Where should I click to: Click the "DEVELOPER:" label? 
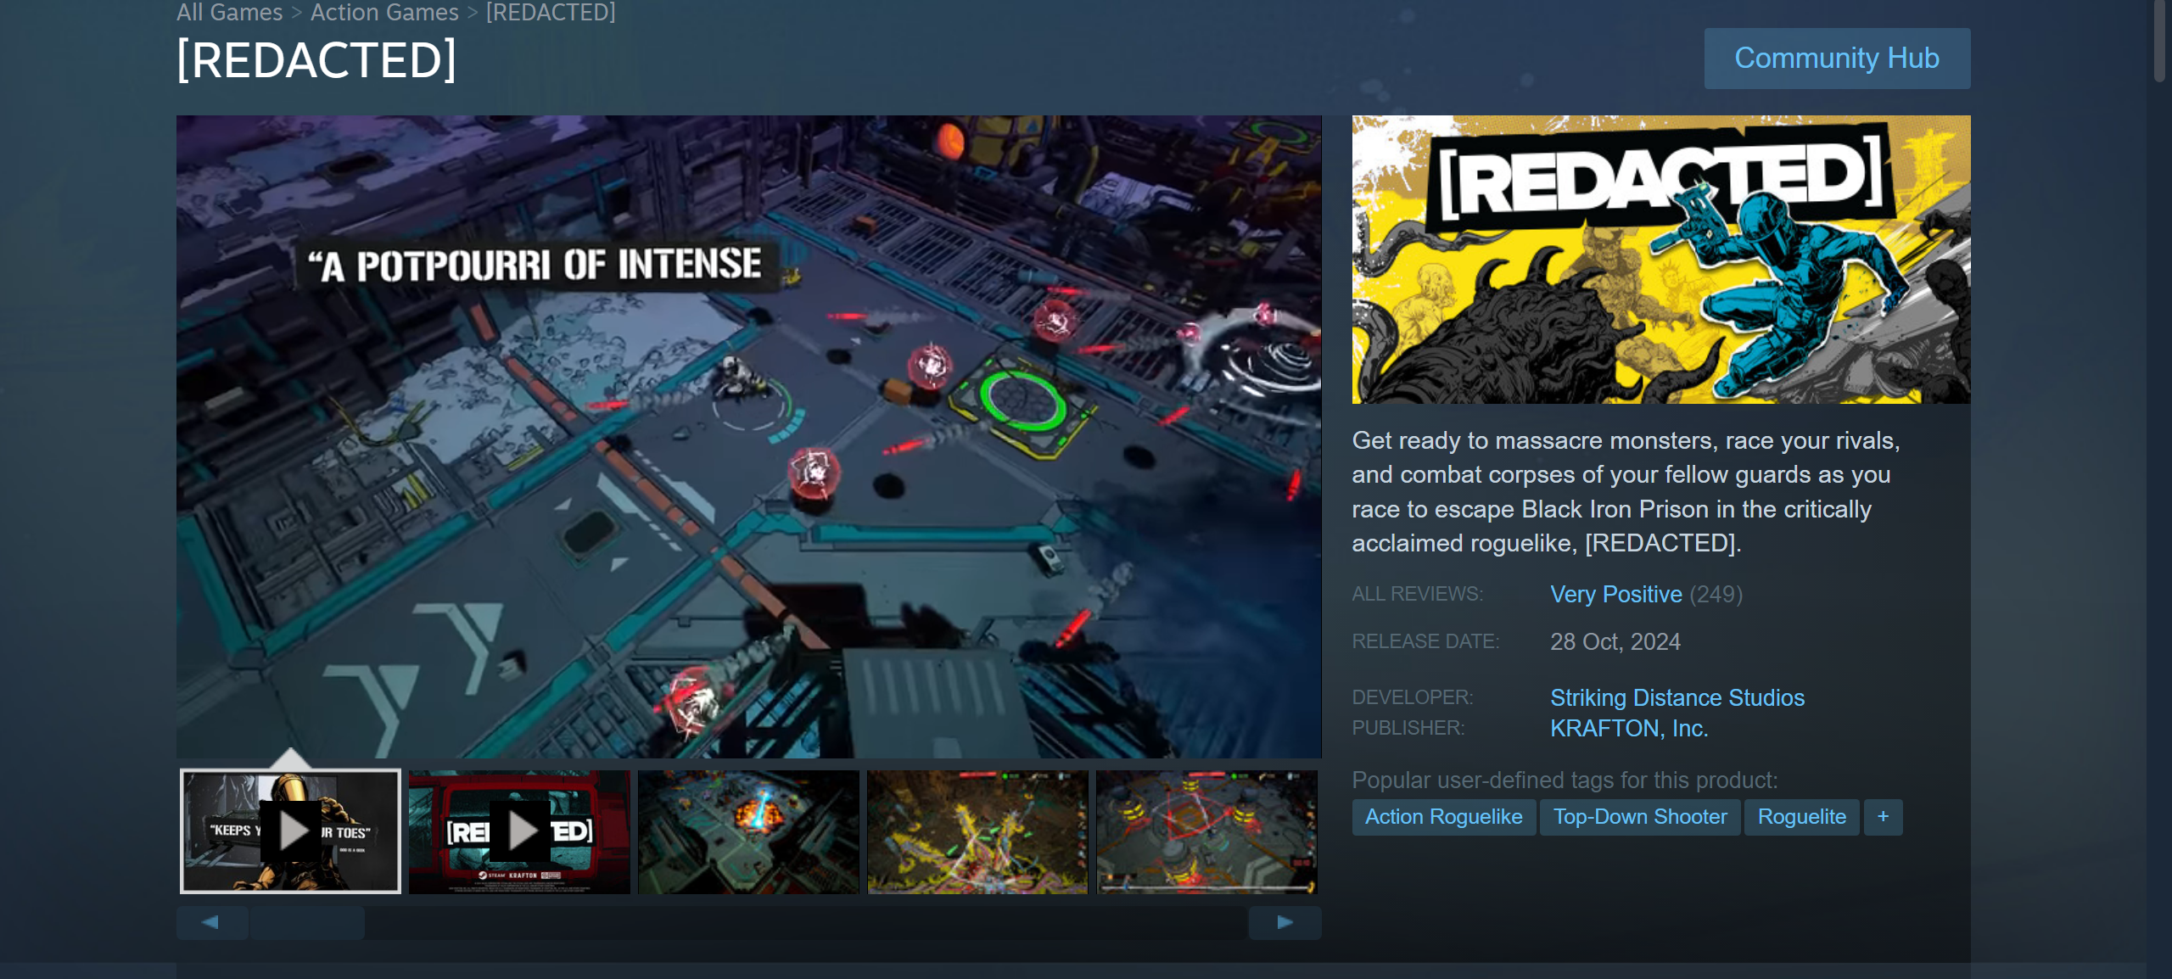click(1412, 697)
